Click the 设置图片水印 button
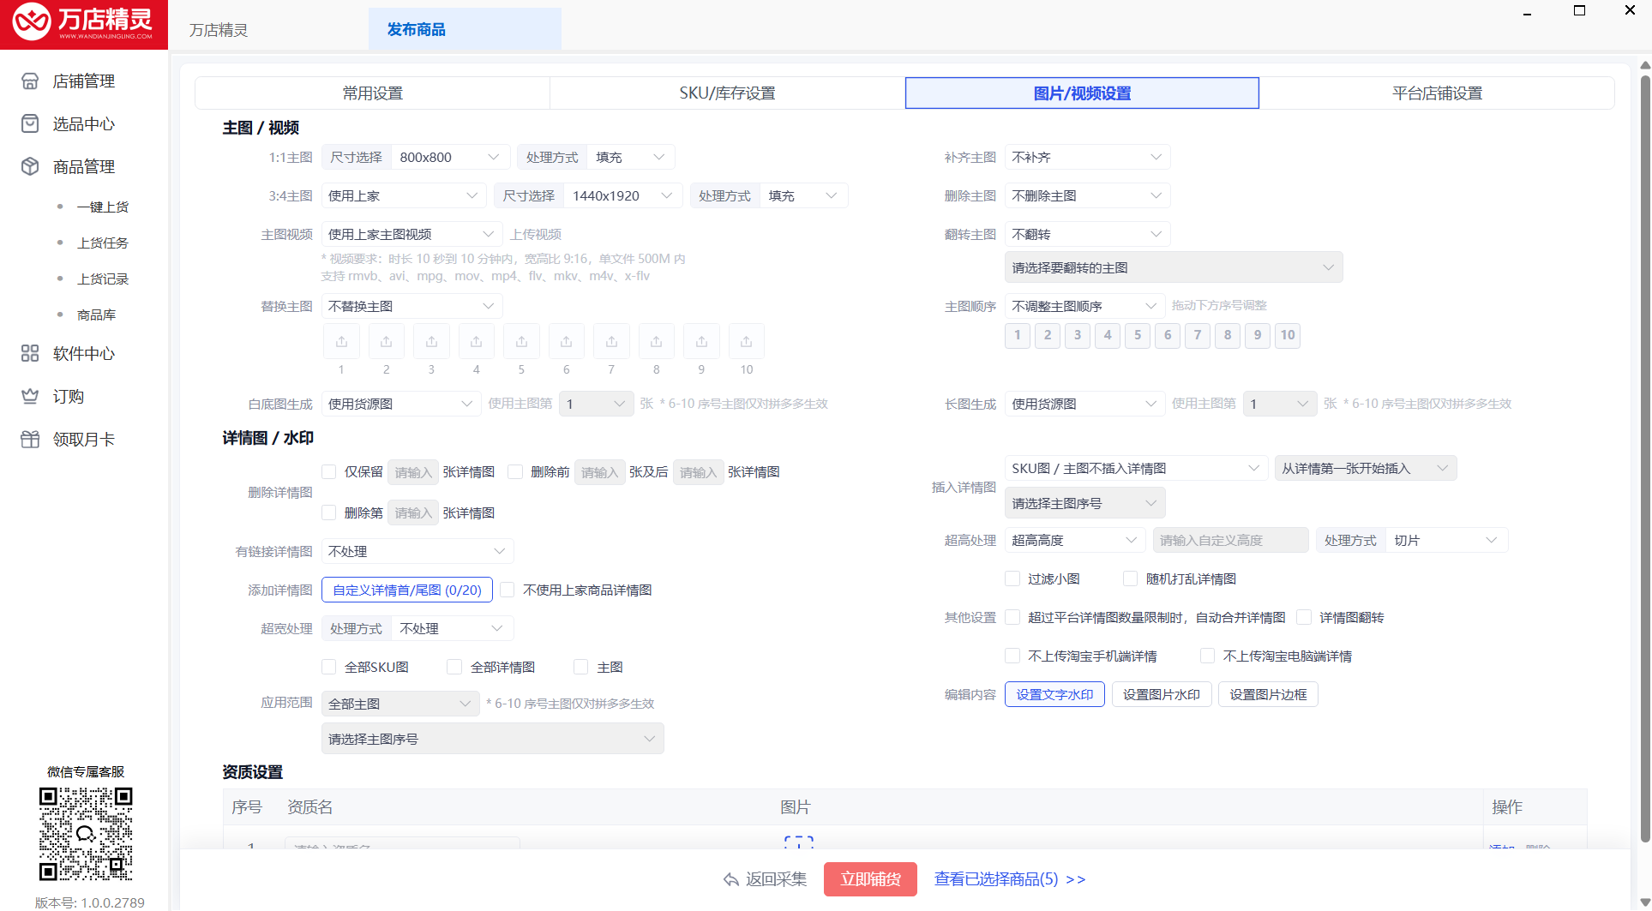Image resolution: width=1652 pixels, height=911 pixels. coord(1162,694)
